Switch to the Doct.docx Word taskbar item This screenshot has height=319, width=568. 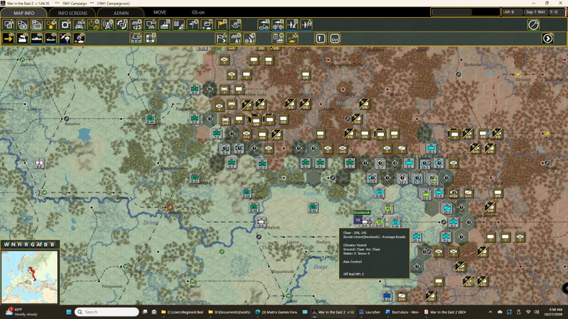(x=402, y=312)
